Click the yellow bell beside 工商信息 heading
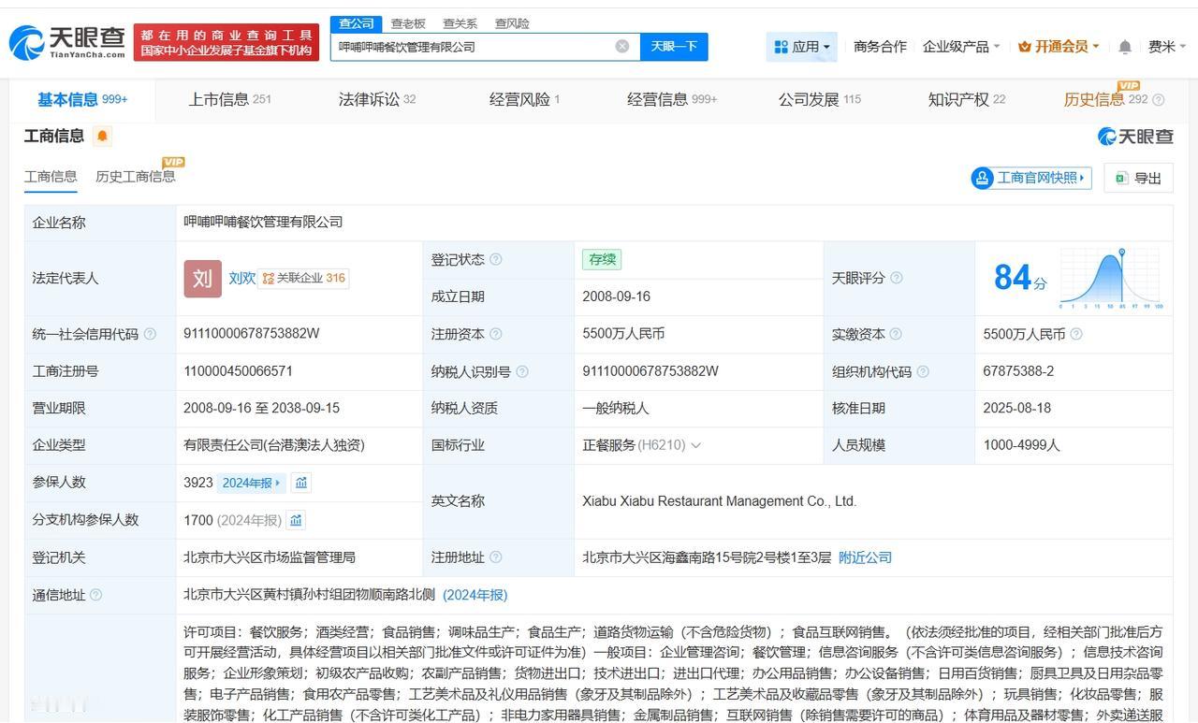This screenshot has width=1198, height=723. tap(102, 136)
